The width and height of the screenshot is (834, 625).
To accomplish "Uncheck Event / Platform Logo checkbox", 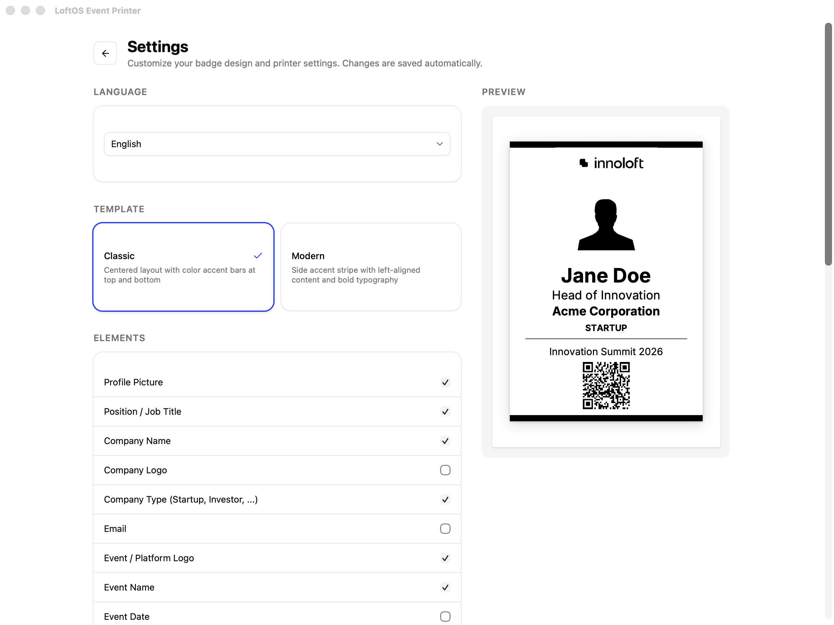I will 445,558.
